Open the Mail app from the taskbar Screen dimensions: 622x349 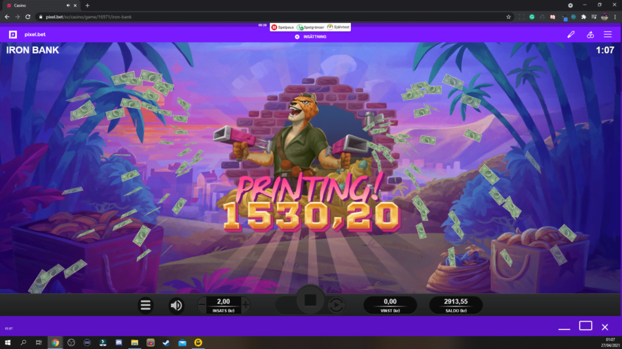pos(182,342)
